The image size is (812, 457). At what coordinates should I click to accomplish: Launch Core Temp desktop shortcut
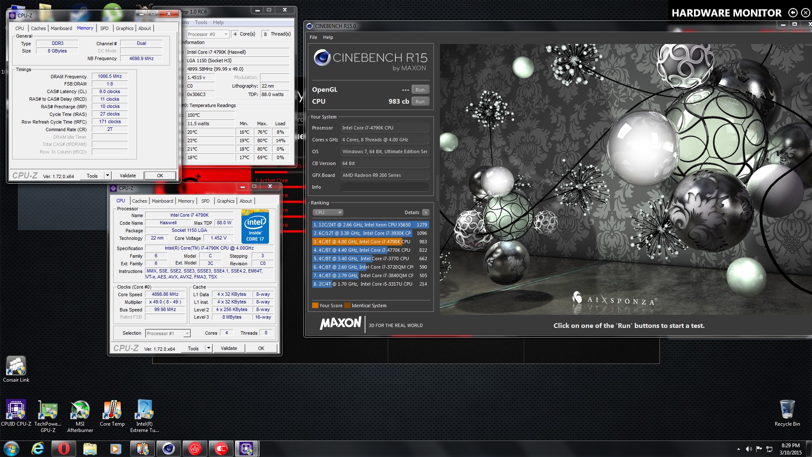click(112, 413)
